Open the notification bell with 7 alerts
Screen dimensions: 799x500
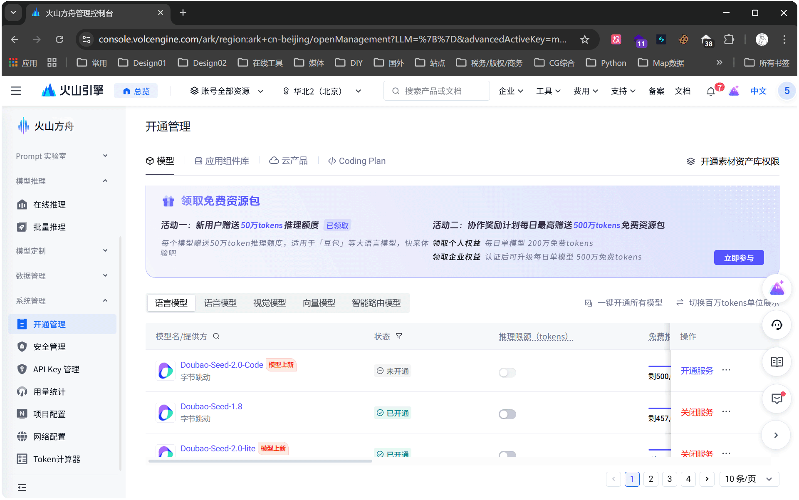point(710,91)
